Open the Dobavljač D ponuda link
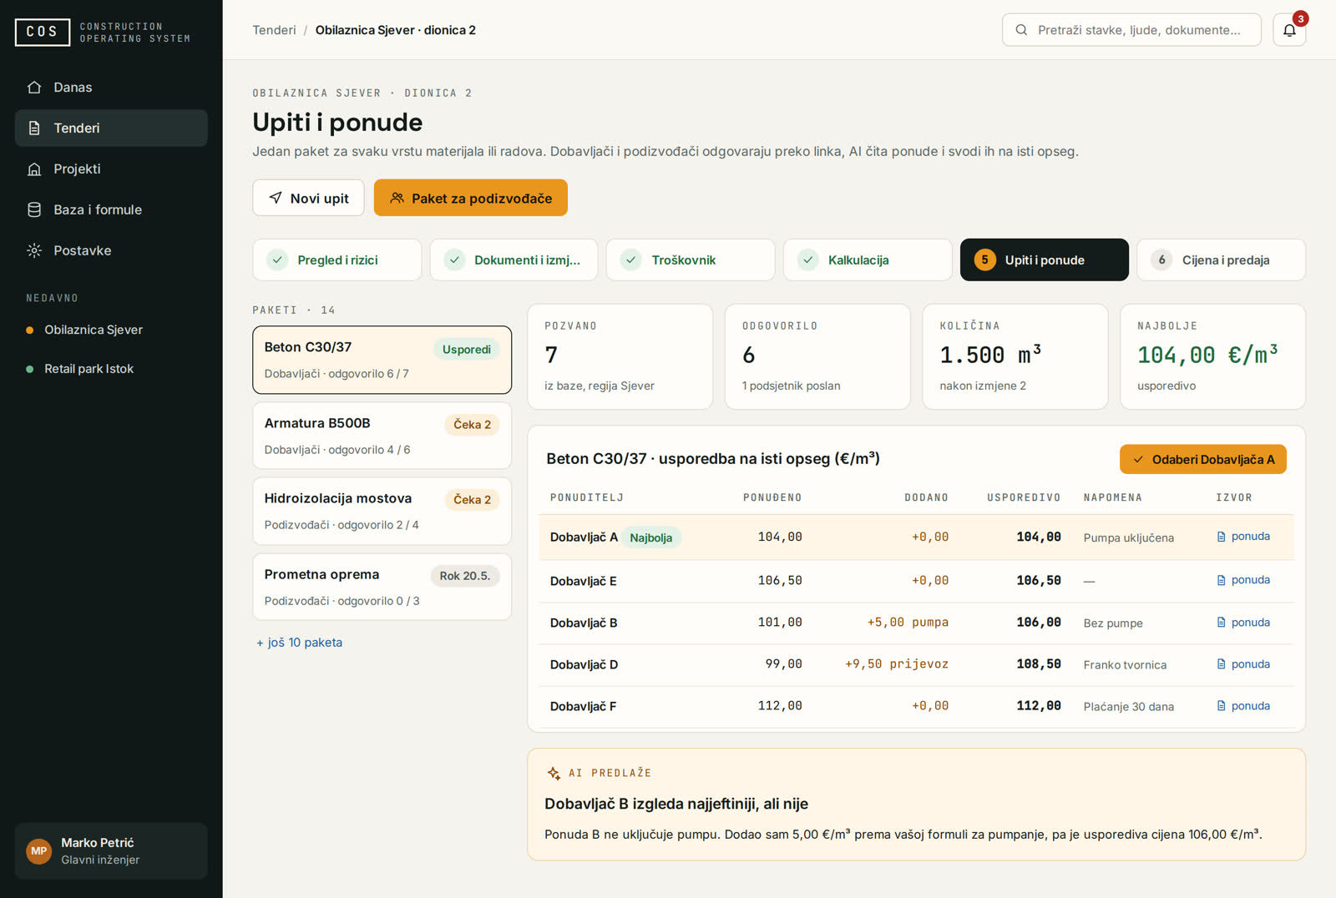This screenshot has height=898, width=1336. click(x=1243, y=664)
